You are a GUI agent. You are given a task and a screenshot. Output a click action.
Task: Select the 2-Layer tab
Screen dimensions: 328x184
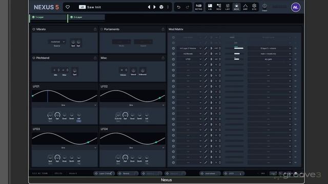tap(87, 17)
